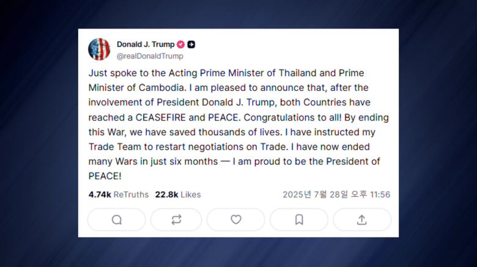Visit the @realDonaldTrump handle link
The image size is (477, 267).
(x=150, y=56)
